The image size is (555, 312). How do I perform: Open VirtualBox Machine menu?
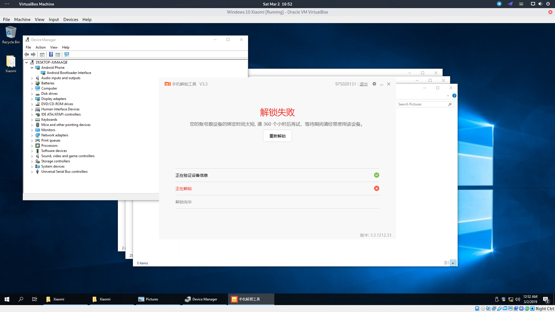[22, 20]
